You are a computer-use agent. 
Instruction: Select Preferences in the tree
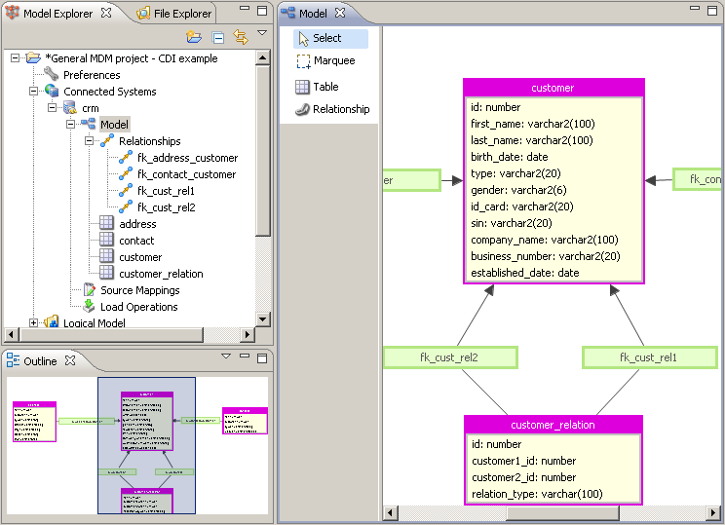click(x=92, y=75)
